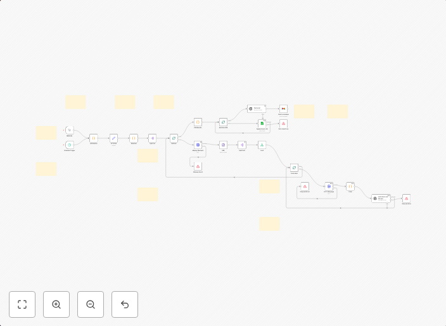Viewport: 446px width, 326px height.
Task: Zoom in on the workflow canvas
Action: click(x=56, y=304)
